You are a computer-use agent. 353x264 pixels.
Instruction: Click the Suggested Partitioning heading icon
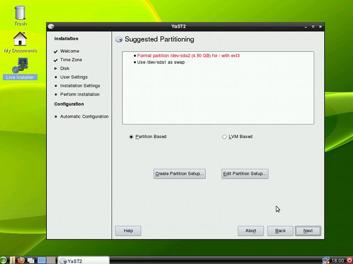(x=119, y=40)
